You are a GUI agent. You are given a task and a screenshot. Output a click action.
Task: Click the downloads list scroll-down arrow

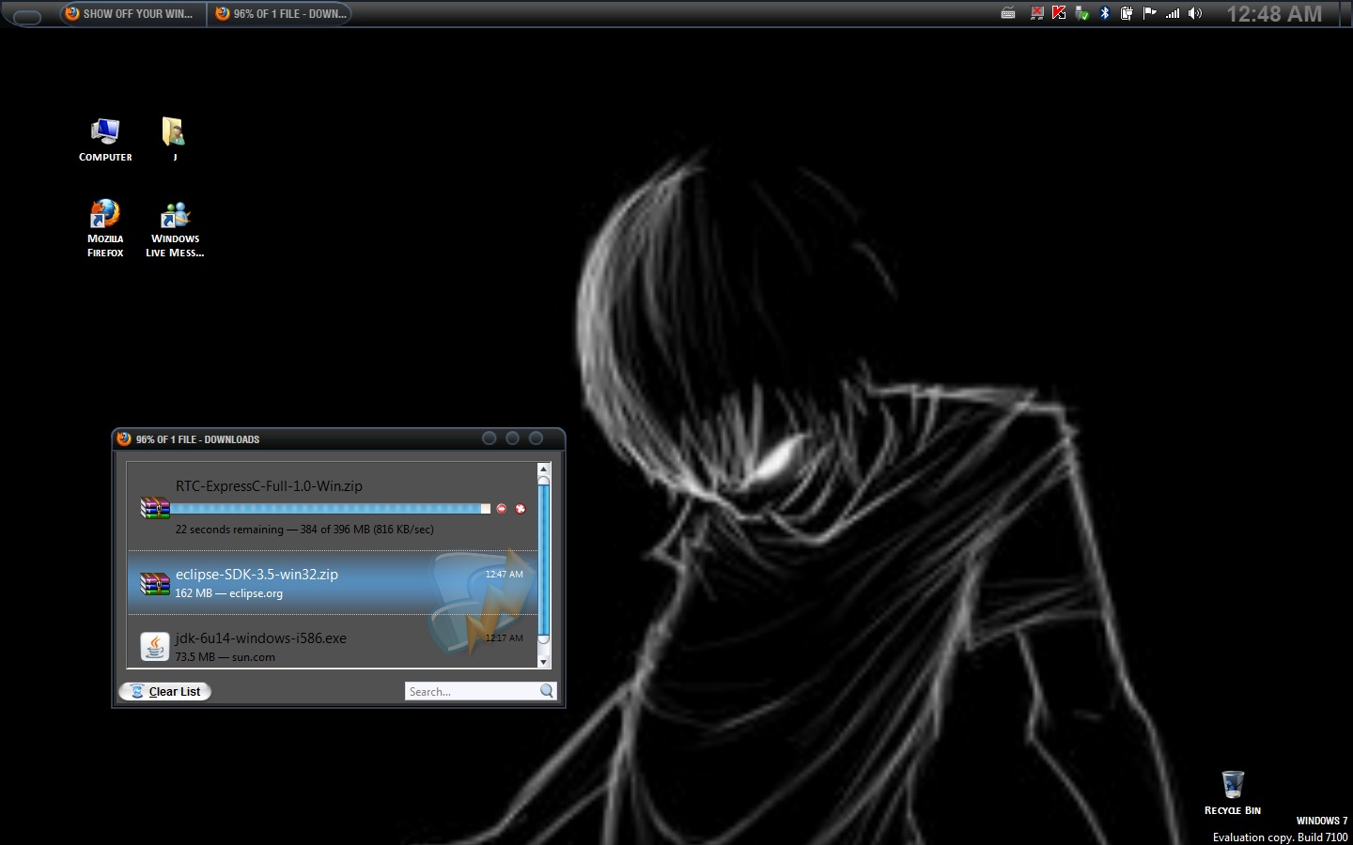coord(543,662)
